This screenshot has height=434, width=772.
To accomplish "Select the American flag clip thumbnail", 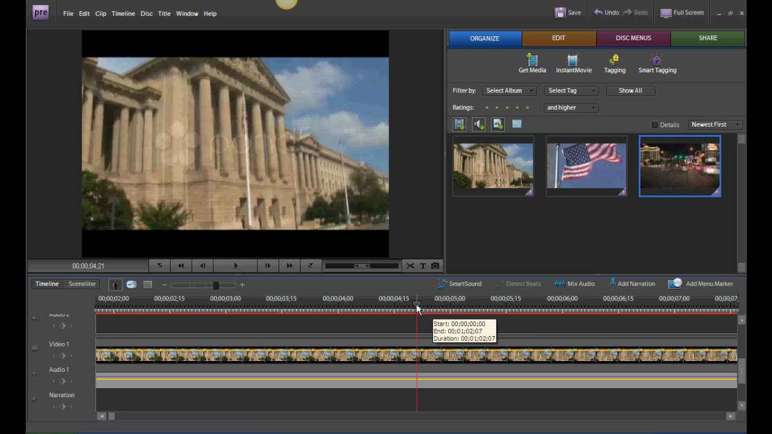I will [586, 166].
